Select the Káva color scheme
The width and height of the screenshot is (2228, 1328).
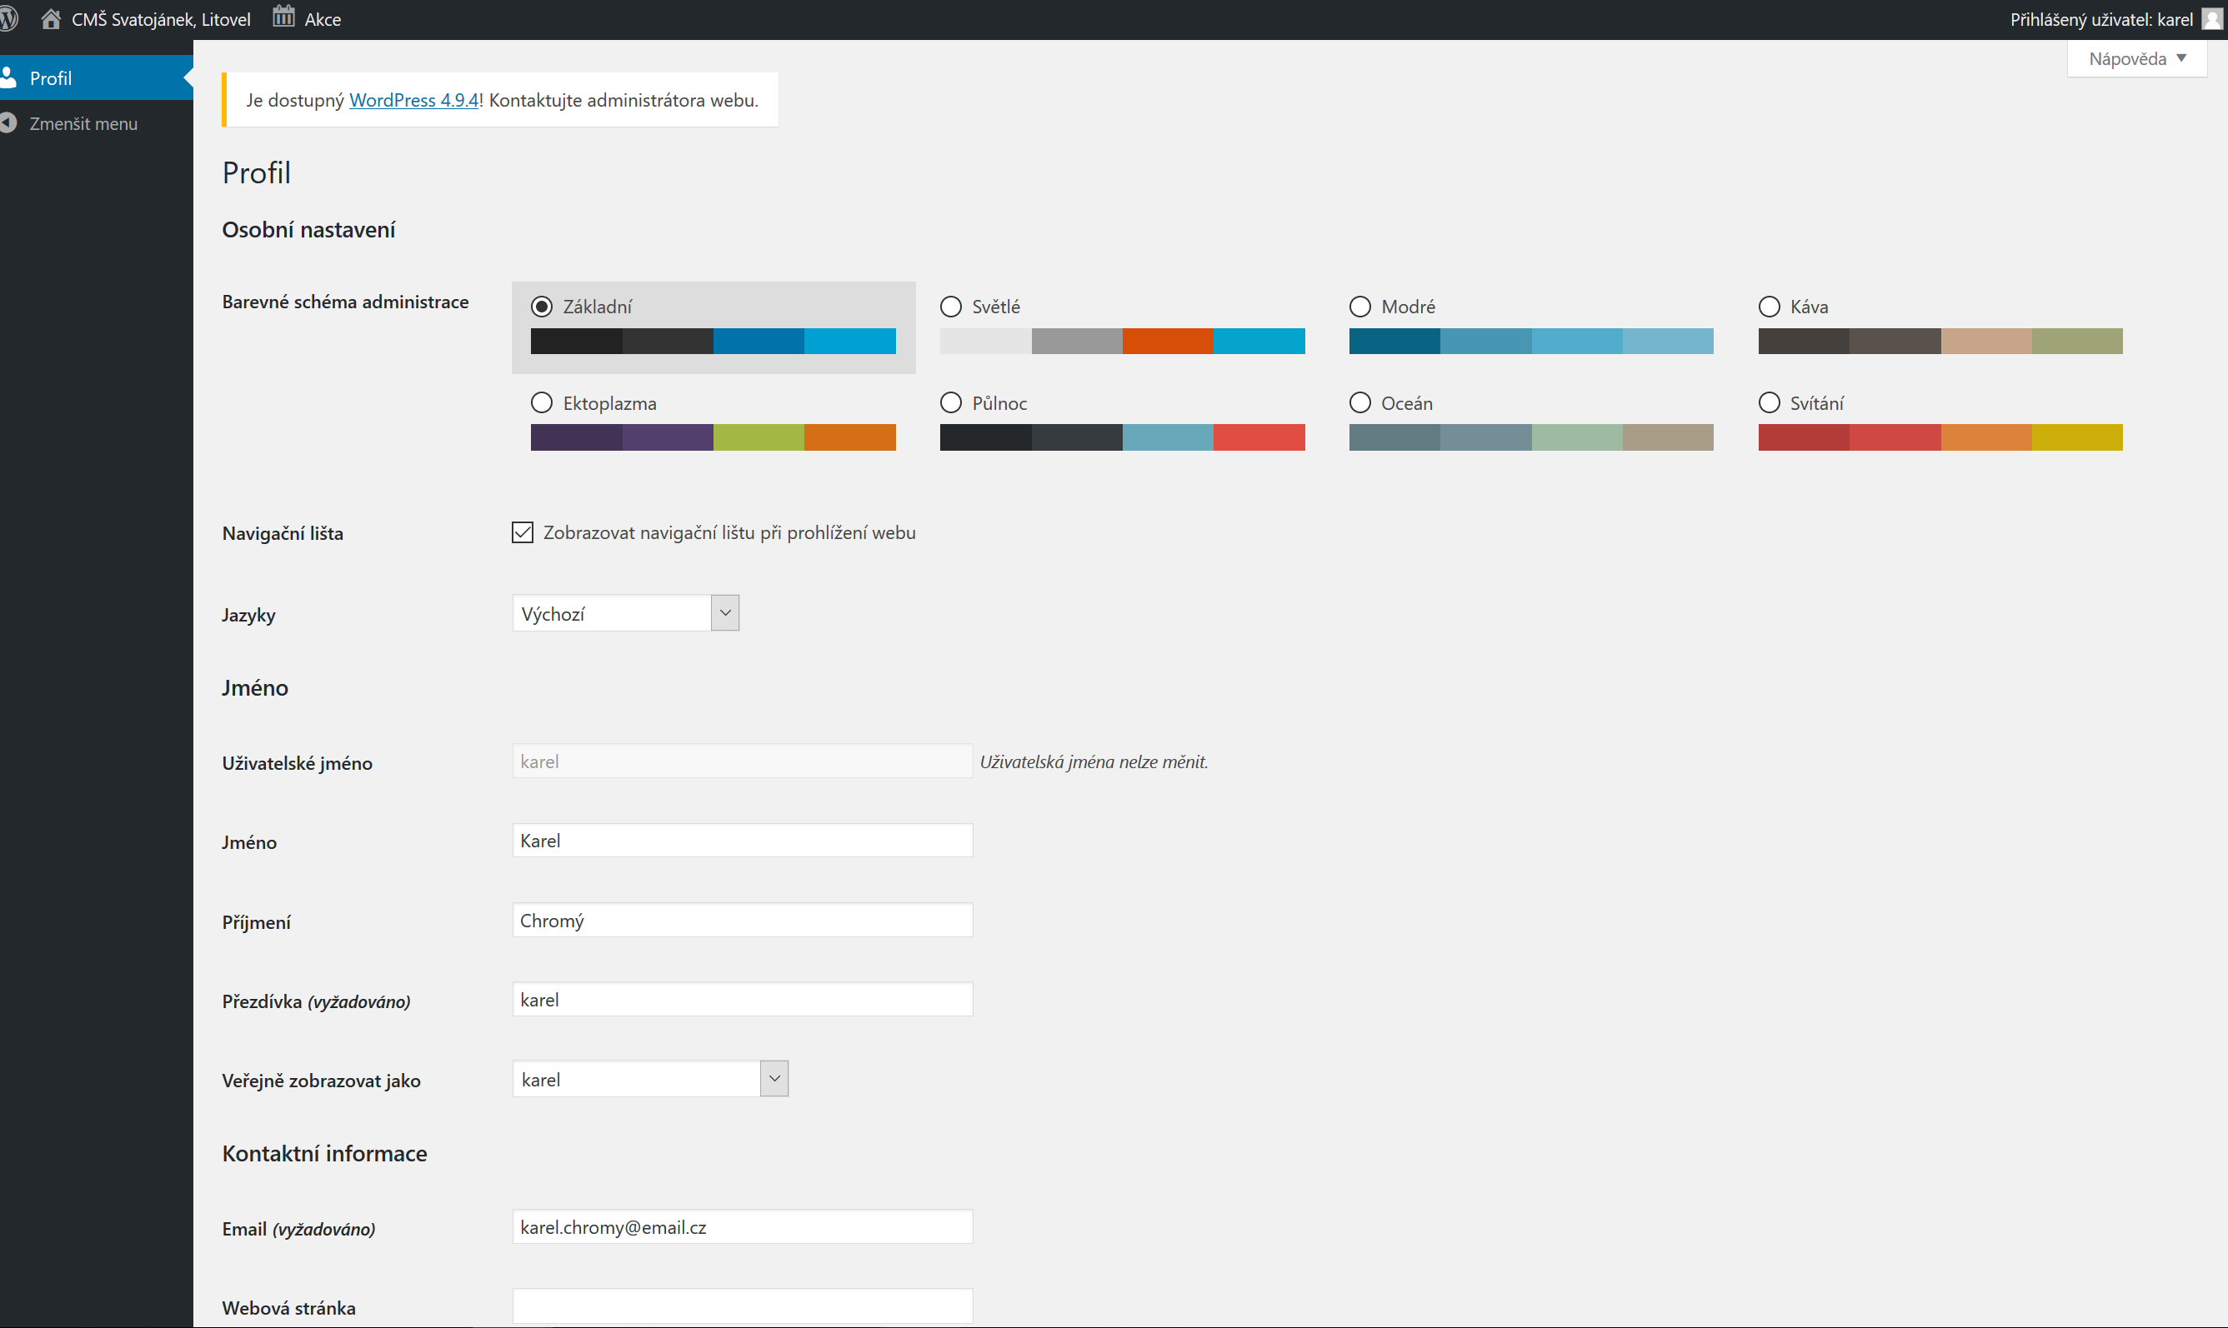[x=1769, y=306]
